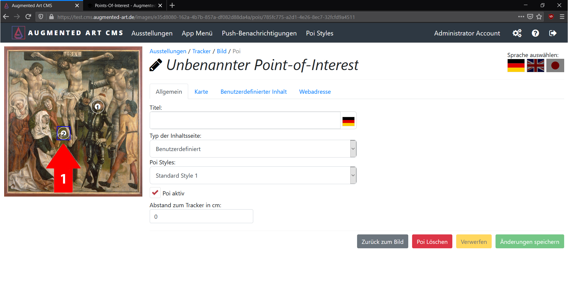Open page actions three-dots menu
This screenshot has height=308, width=568.
(521, 17)
